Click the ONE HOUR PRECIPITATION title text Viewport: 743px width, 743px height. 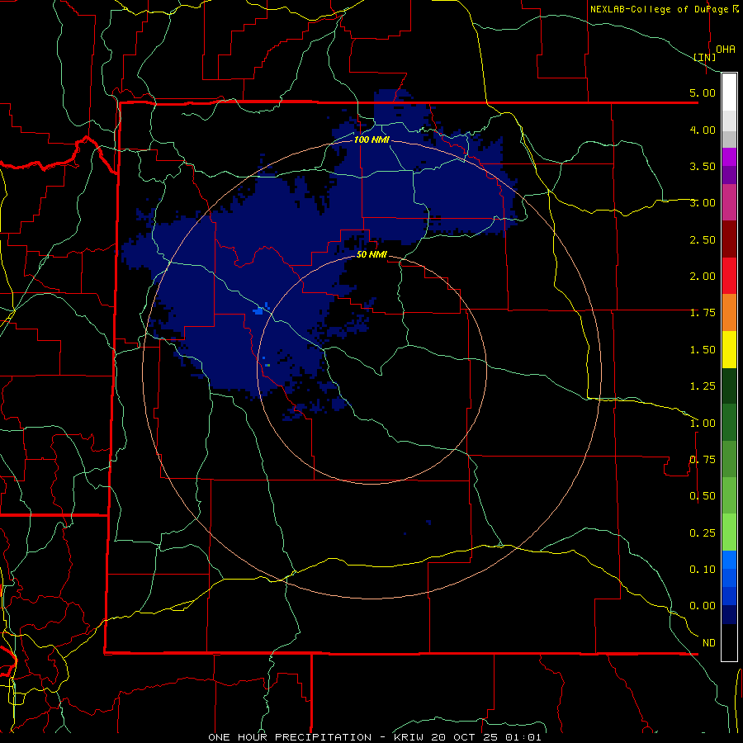click(x=290, y=737)
